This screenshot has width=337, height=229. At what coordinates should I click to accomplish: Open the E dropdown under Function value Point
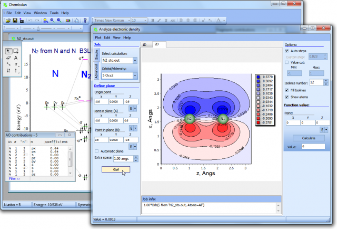(324, 130)
